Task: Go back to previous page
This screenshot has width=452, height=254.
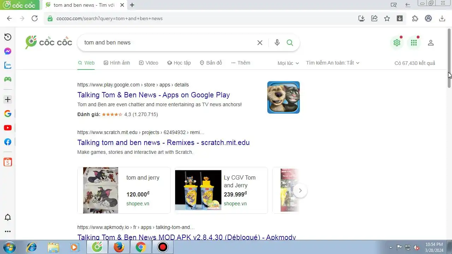Action: tap(9, 18)
